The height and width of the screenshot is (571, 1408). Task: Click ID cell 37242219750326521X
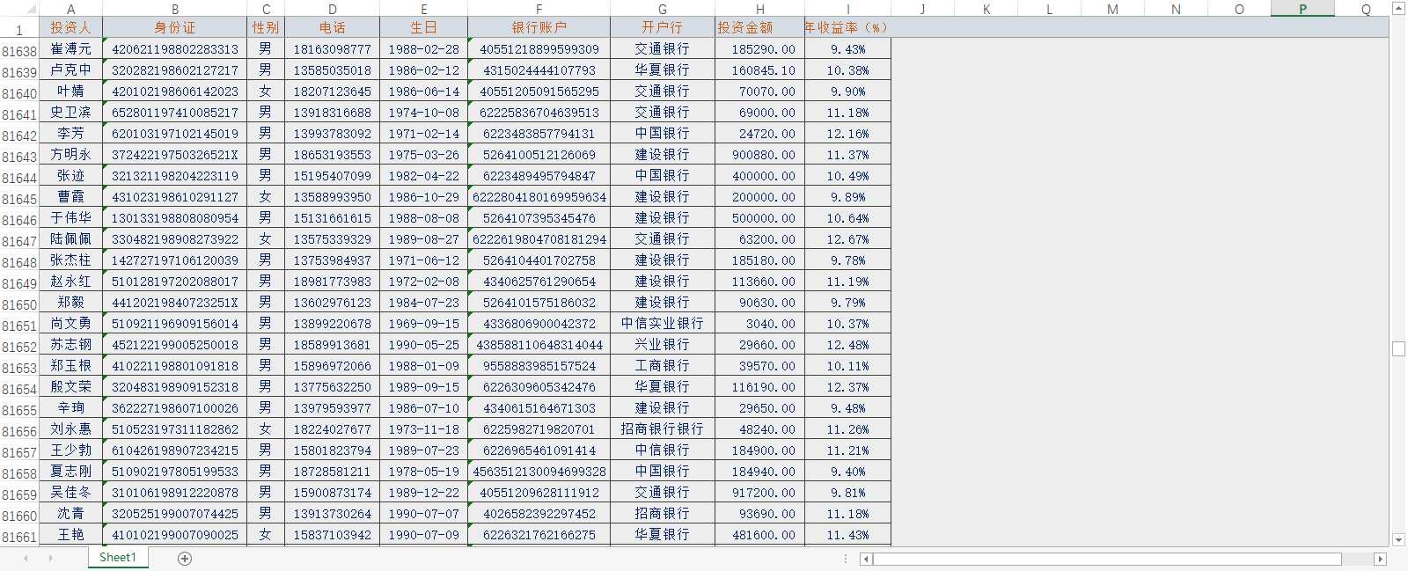point(175,155)
